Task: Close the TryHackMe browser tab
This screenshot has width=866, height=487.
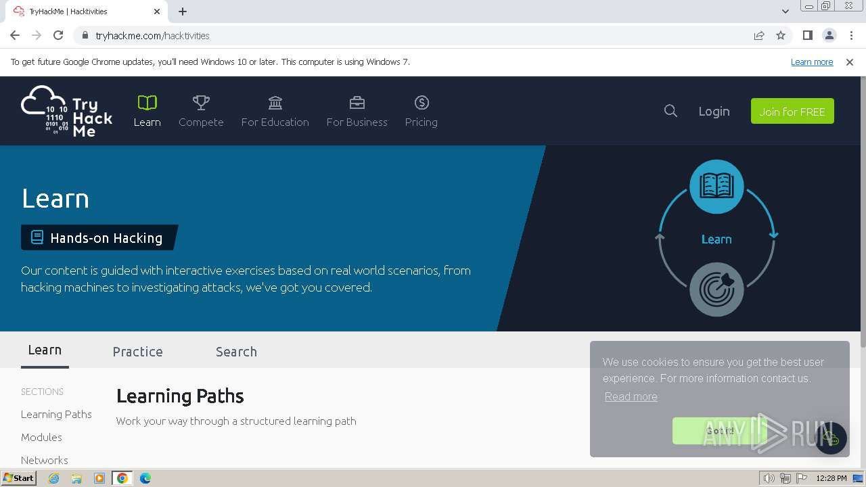Action: (x=157, y=11)
